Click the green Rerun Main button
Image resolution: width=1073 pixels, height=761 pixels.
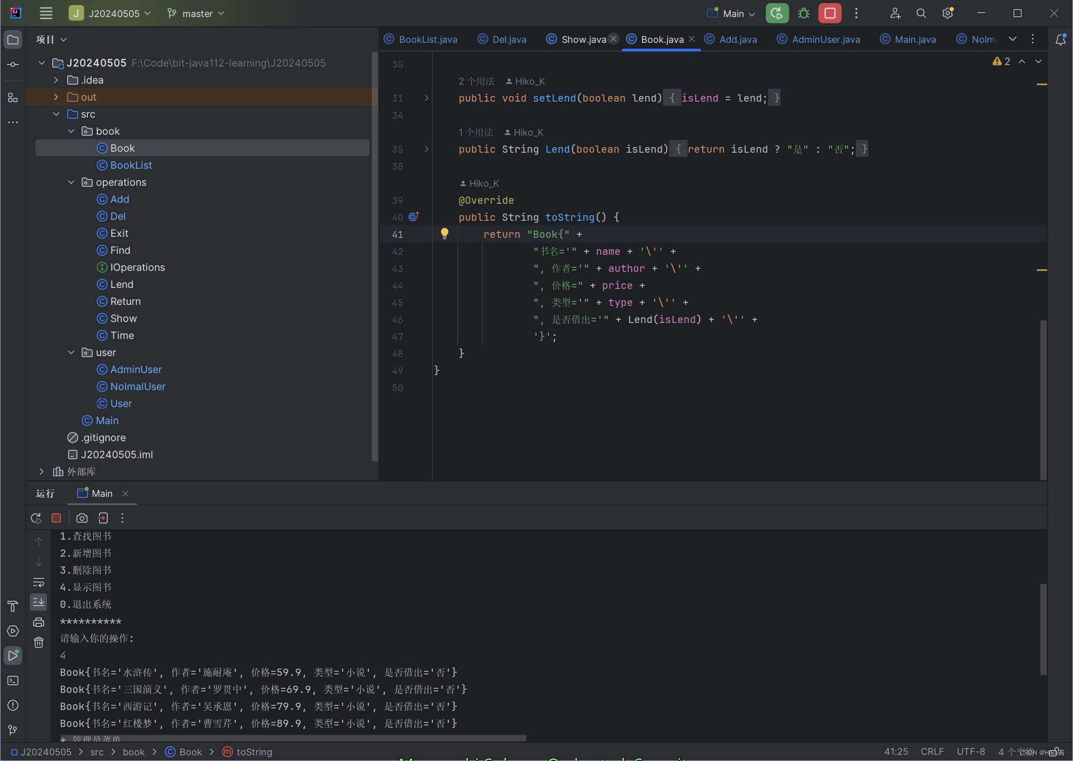click(x=777, y=13)
